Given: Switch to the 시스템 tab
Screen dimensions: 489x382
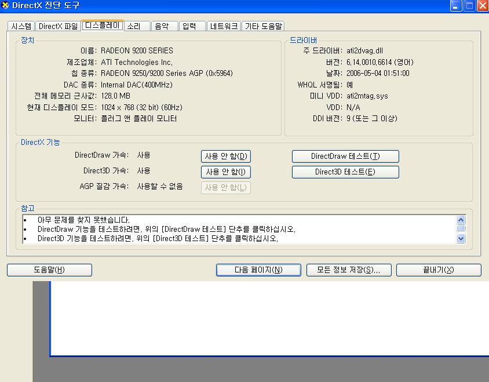Looking at the screenshot, I should [21, 26].
